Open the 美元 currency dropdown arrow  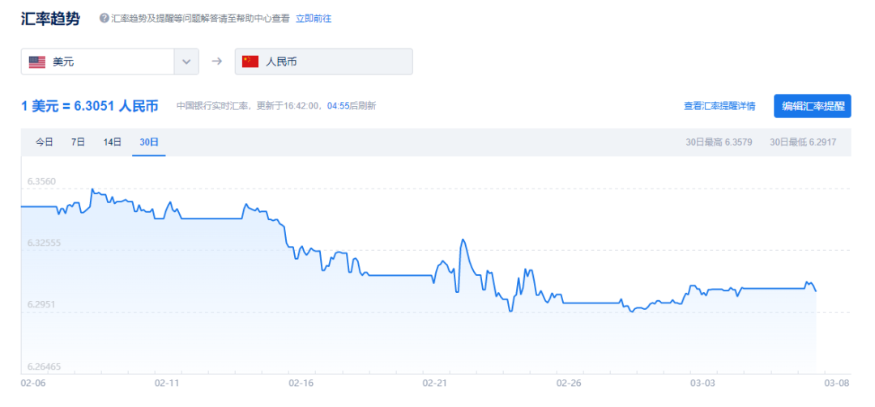187,61
